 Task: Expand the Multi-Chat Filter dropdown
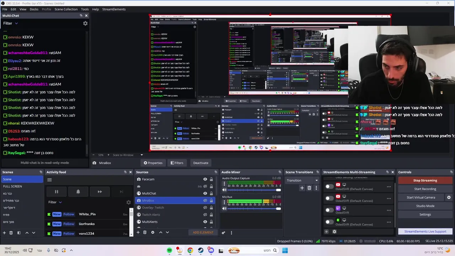(x=10, y=23)
